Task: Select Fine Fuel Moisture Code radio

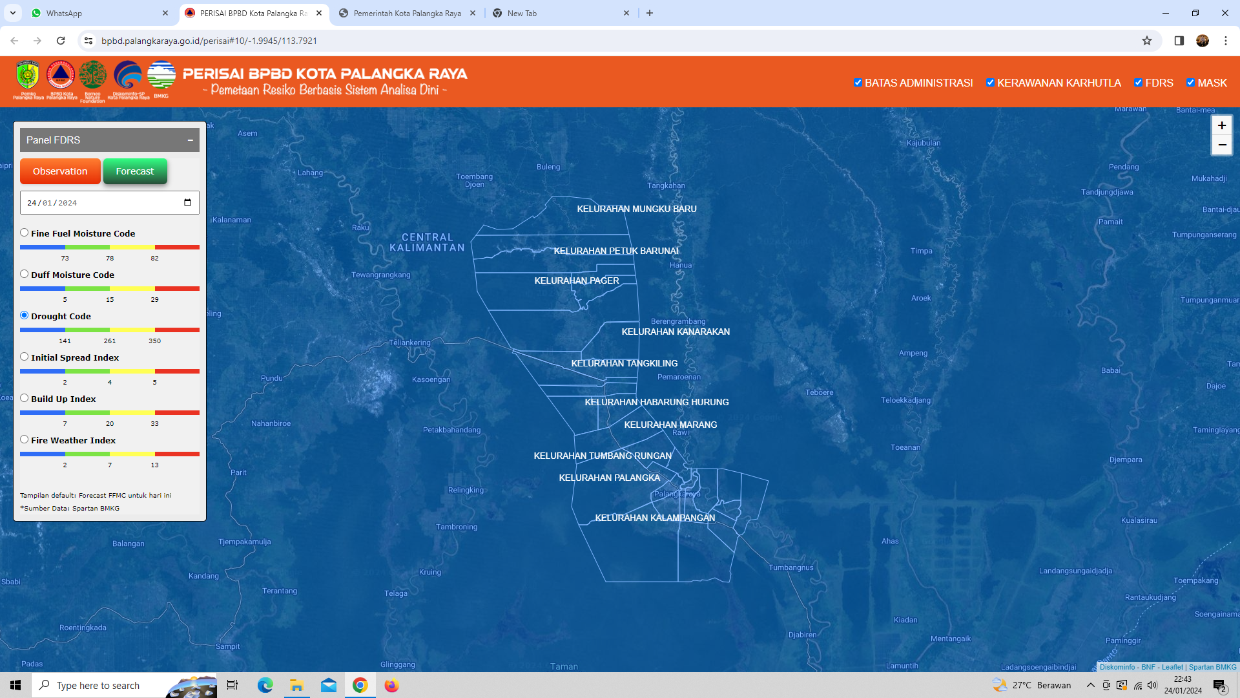Action: [x=25, y=233]
